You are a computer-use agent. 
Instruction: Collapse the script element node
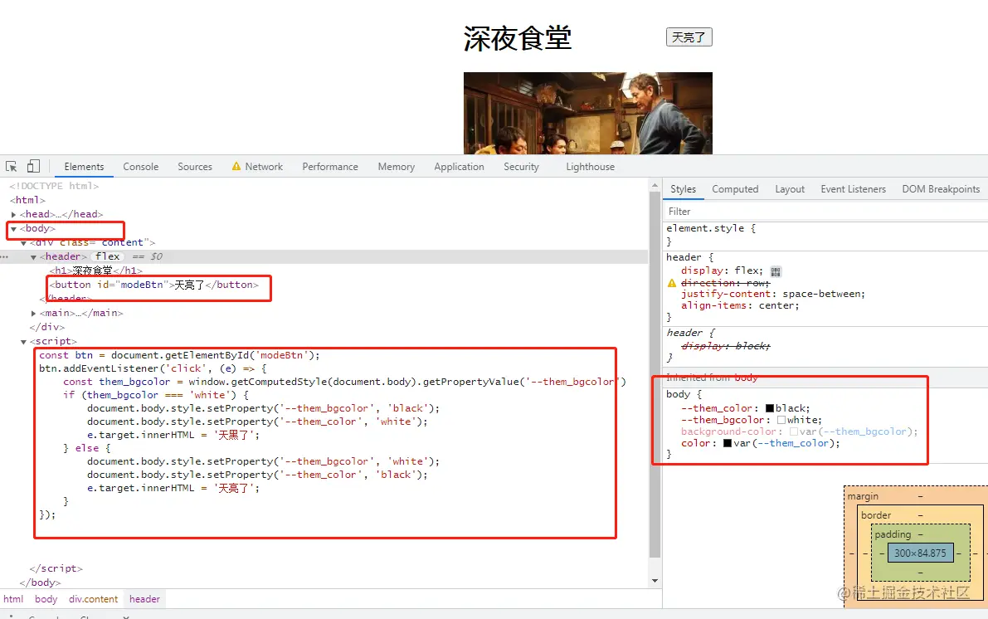pos(23,342)
